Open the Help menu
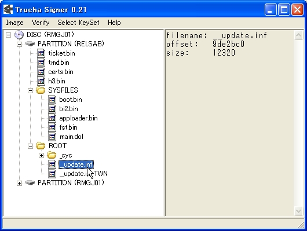Viewport: 307px width, 231px height. pyautogui.click(x=114, y=23)
